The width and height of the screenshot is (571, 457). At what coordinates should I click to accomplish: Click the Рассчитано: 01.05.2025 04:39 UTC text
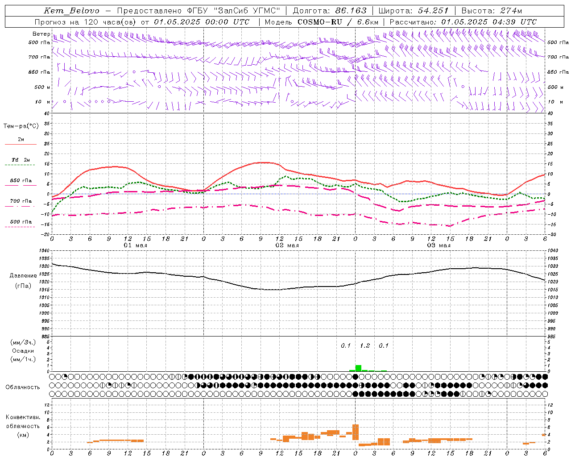point(463,22)
